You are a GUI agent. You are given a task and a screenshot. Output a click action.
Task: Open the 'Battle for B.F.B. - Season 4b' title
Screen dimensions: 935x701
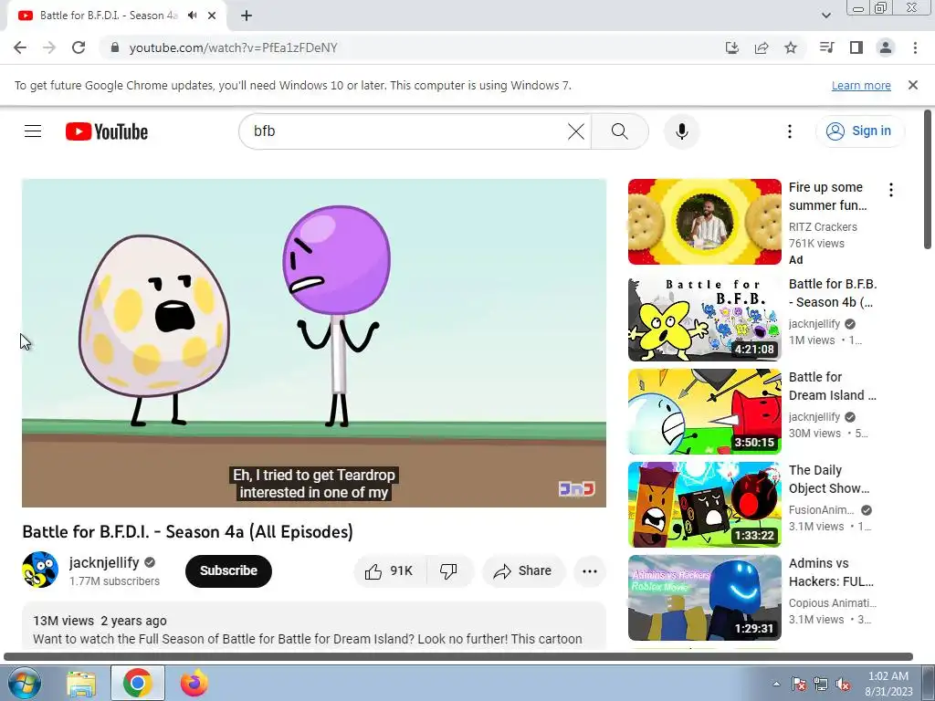tap(833, 293)
